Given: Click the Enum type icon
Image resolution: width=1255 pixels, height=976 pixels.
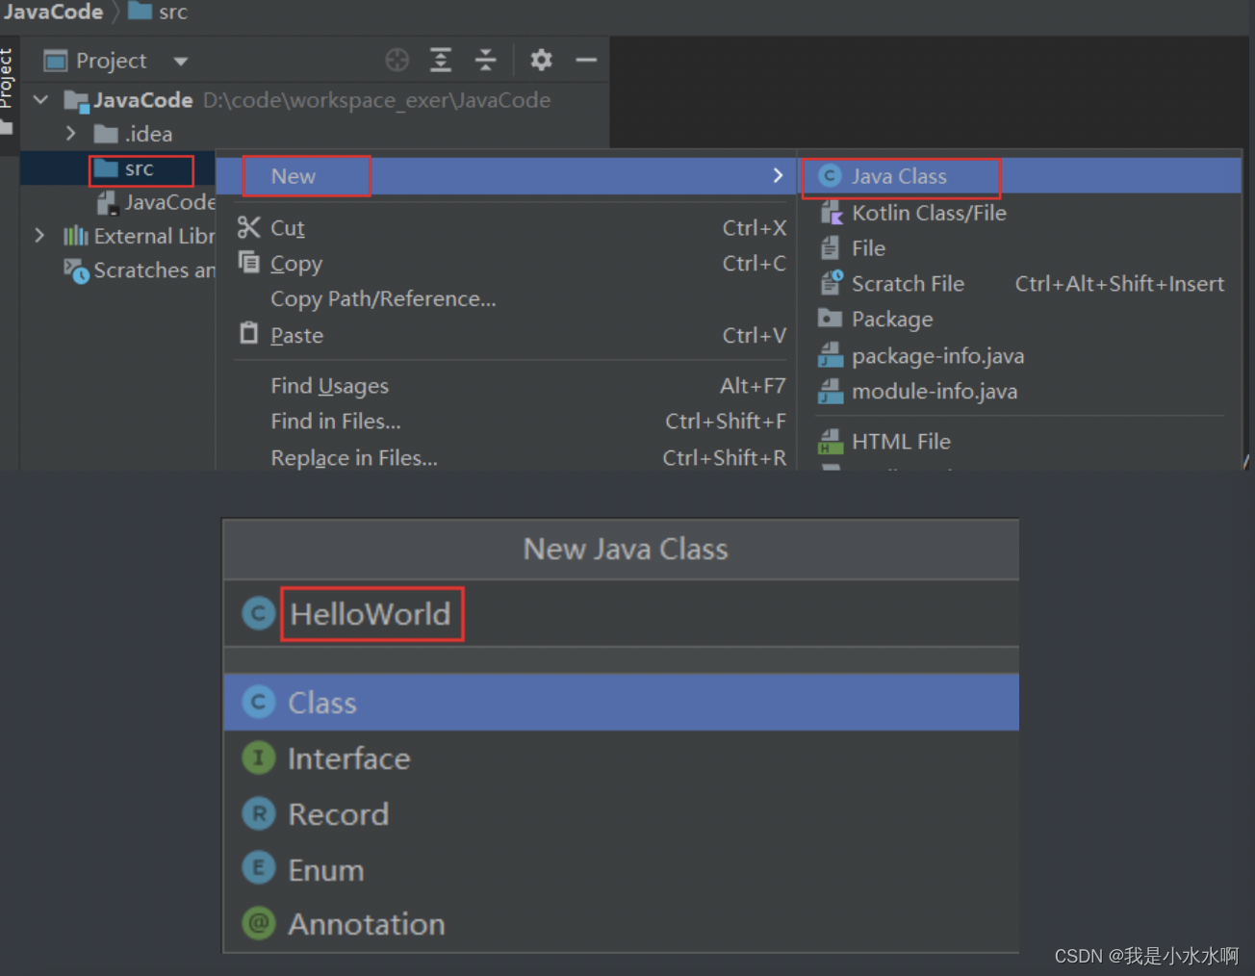Looking at the screenshot, I should [258, 868].
